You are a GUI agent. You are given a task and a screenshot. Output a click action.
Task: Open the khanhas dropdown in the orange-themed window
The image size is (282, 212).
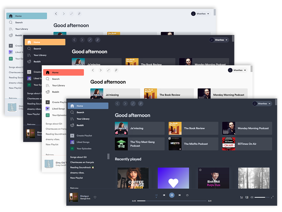(219, 40)
